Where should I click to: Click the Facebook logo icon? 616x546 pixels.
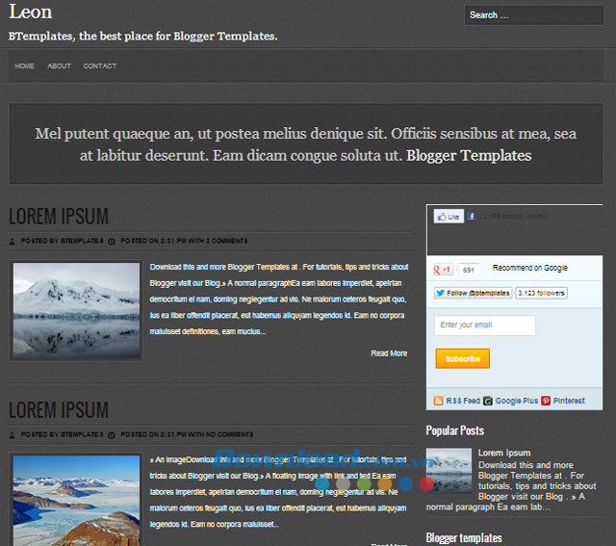471,217
